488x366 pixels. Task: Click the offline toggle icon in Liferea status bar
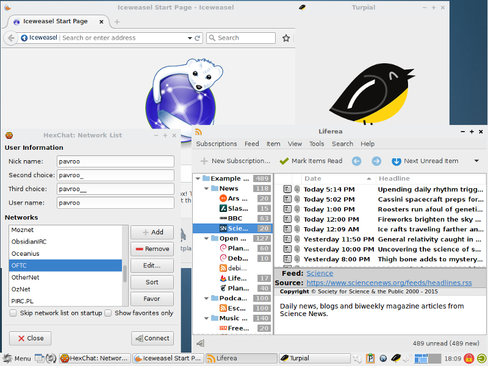[x=200, y=343]
